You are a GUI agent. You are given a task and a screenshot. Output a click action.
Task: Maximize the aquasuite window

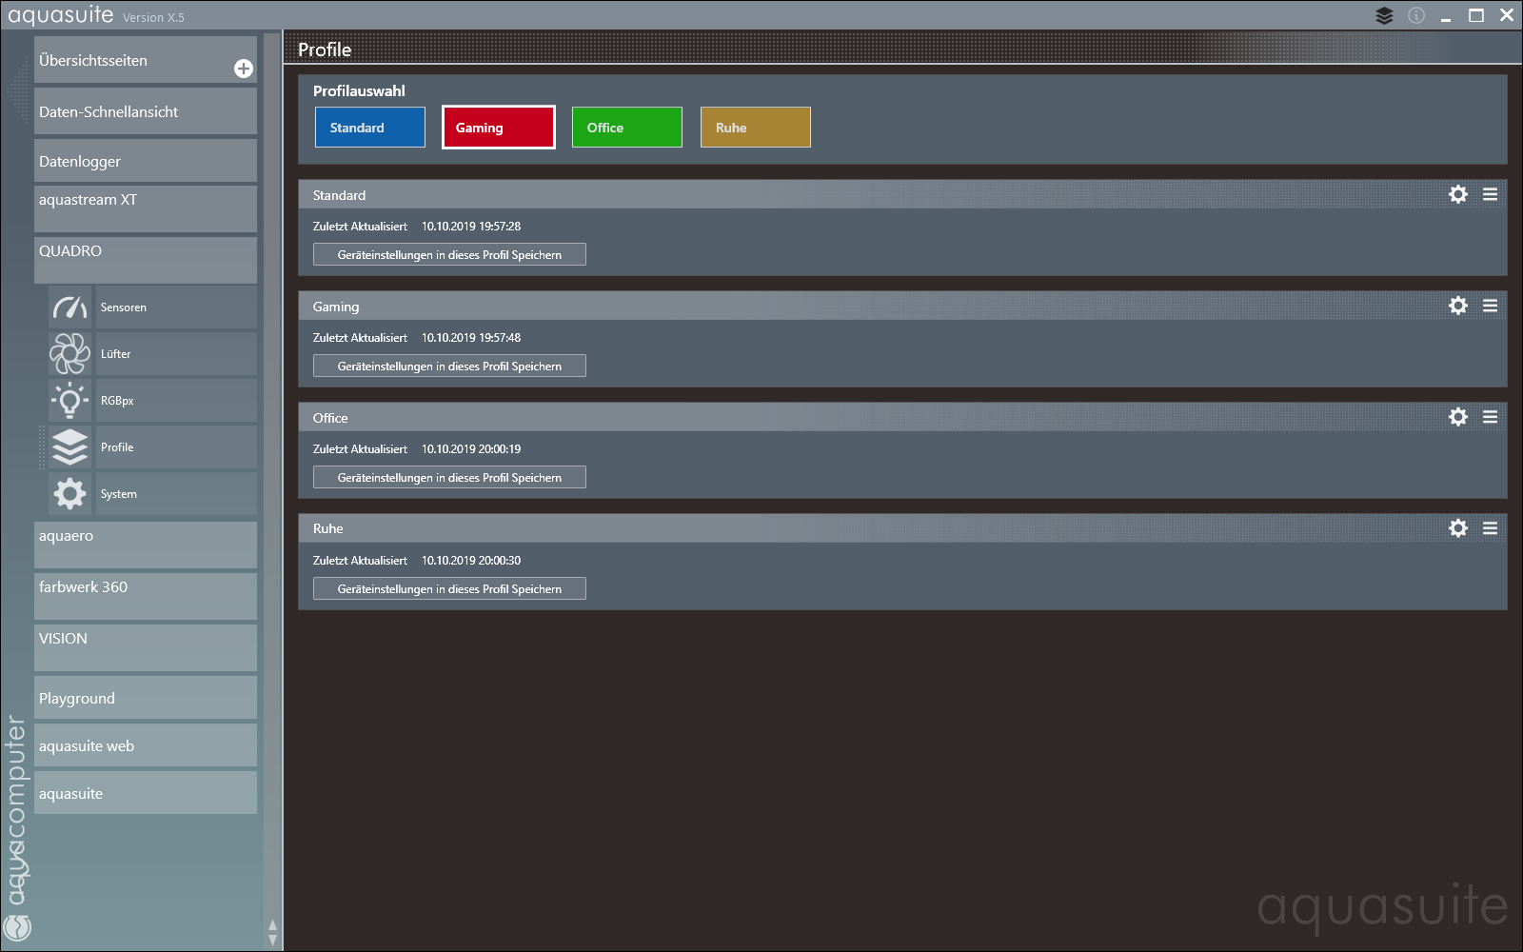click(1476, 15)
